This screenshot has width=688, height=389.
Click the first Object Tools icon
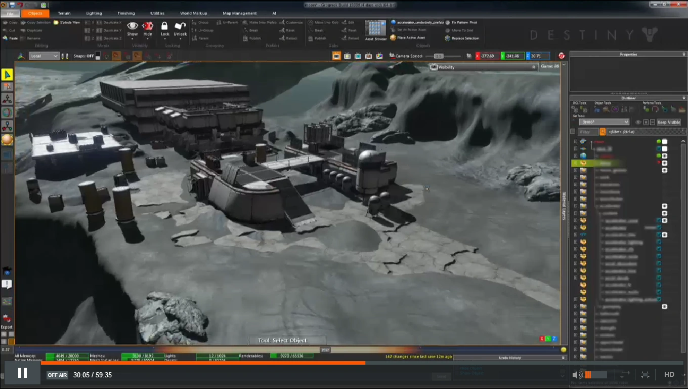click(598, 109)
